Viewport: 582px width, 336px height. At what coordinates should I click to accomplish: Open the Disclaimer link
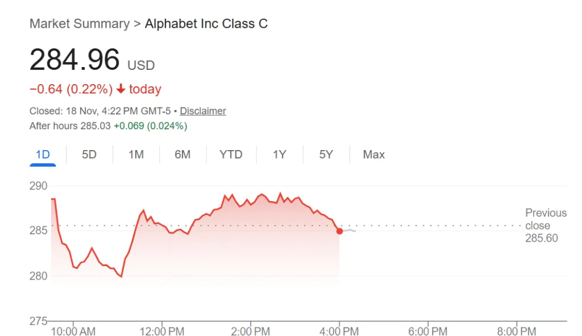[203, 111]
